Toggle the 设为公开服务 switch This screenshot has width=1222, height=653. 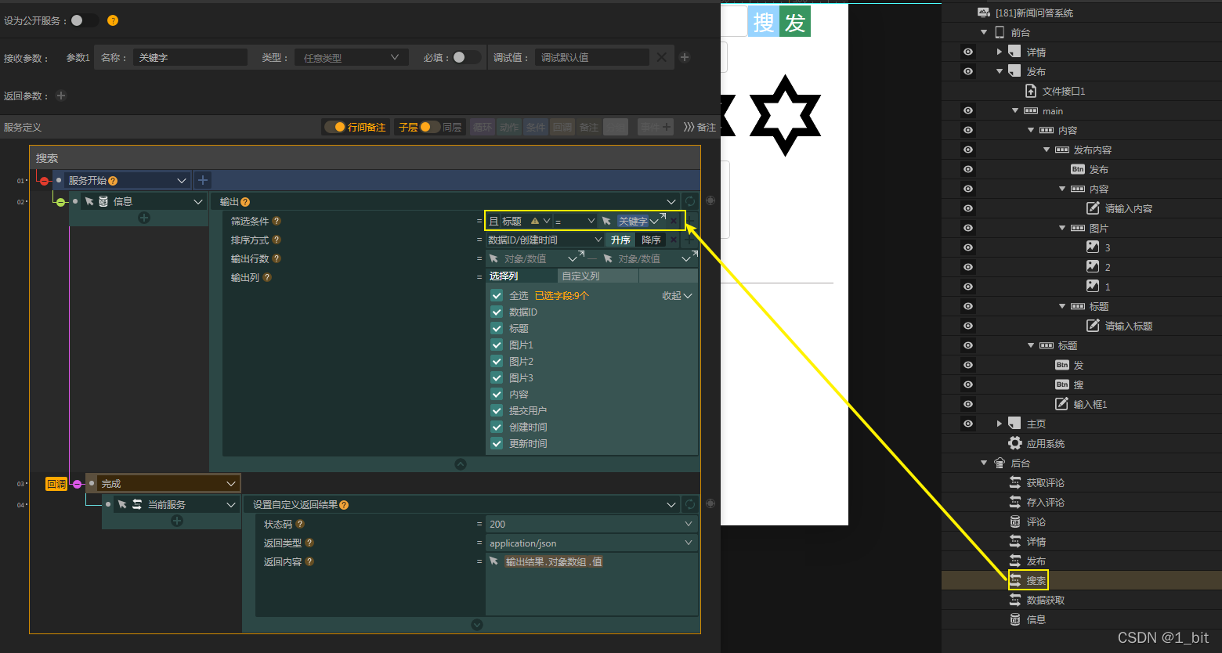pos(84,20)
